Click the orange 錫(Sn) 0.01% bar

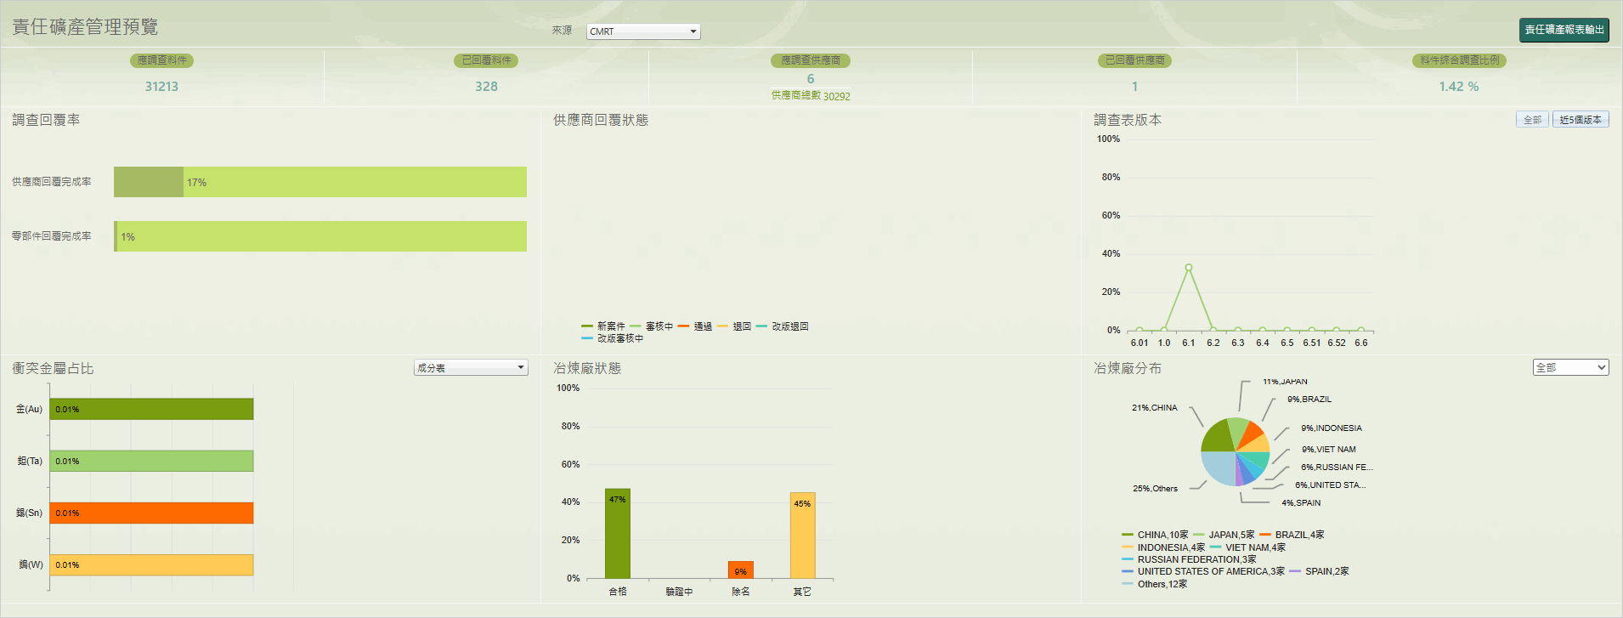pos(151,513)
